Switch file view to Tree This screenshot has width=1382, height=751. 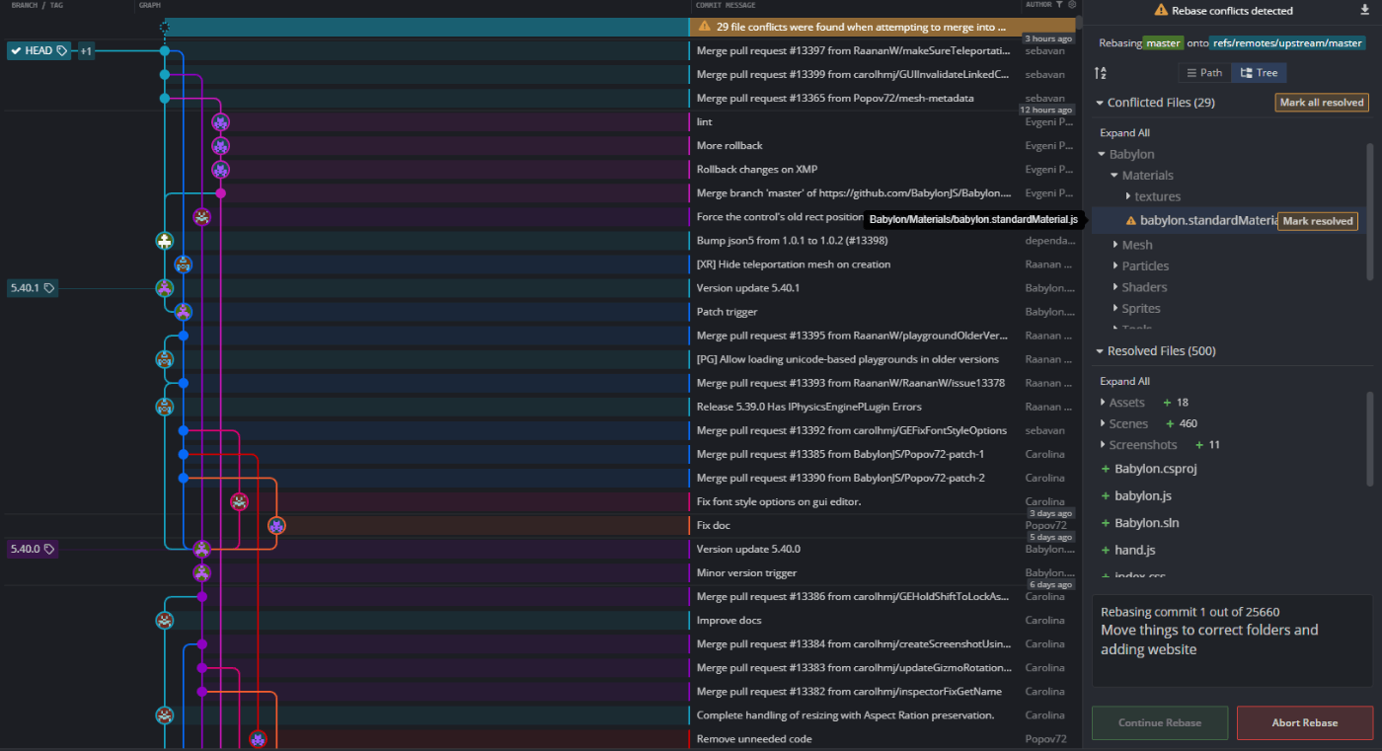tap(1259, 73)
